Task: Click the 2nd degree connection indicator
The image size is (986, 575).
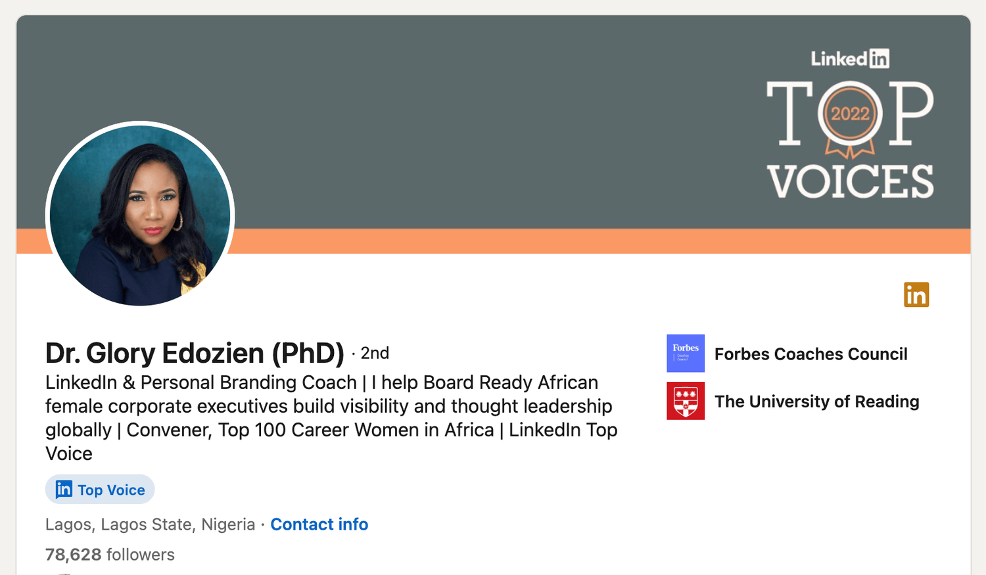Action: click(x=375, y=353)
